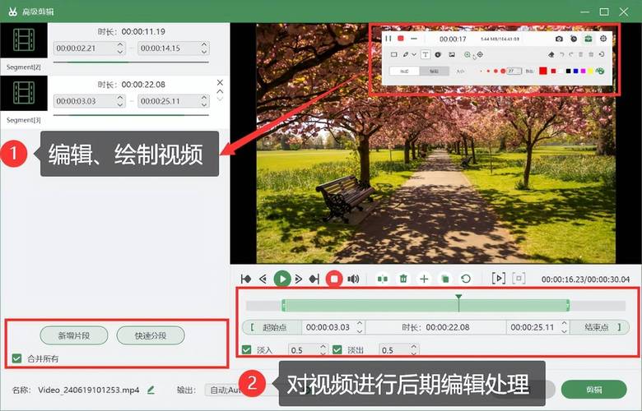This screenshot has width=642, height=411.
Task: Click the plus add segment icon
Action: point(424,279)
